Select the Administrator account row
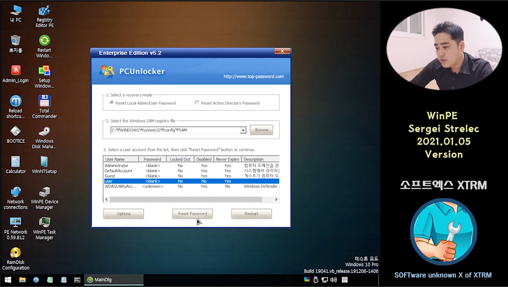 tap(192, 165)
